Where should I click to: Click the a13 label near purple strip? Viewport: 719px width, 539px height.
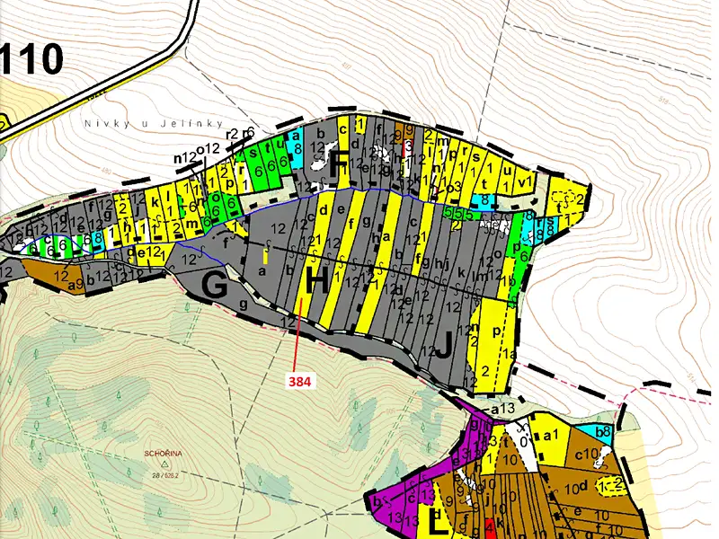pos(502,410)
